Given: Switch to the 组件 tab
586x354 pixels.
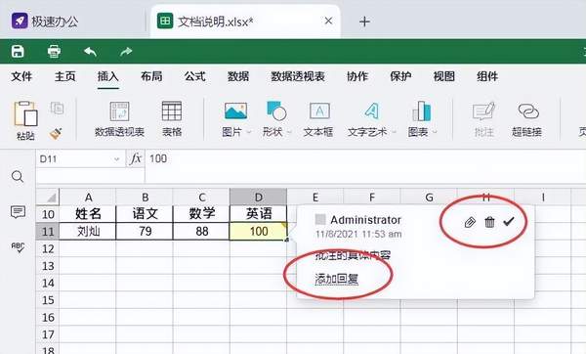Looking at the screenshot, I should tap(487, 76).
